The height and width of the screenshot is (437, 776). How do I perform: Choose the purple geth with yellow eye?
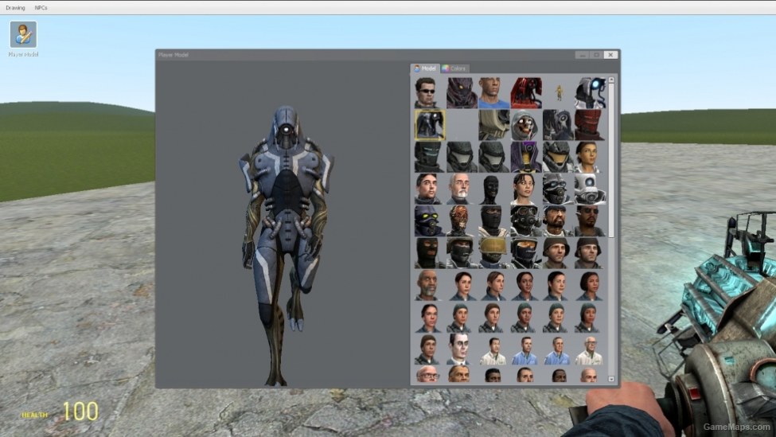(x=461, y=92)
